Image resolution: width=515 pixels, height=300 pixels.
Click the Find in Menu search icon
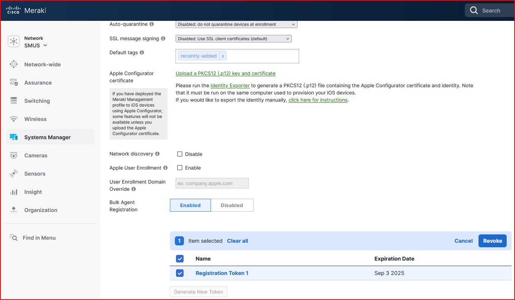point(13,238)
